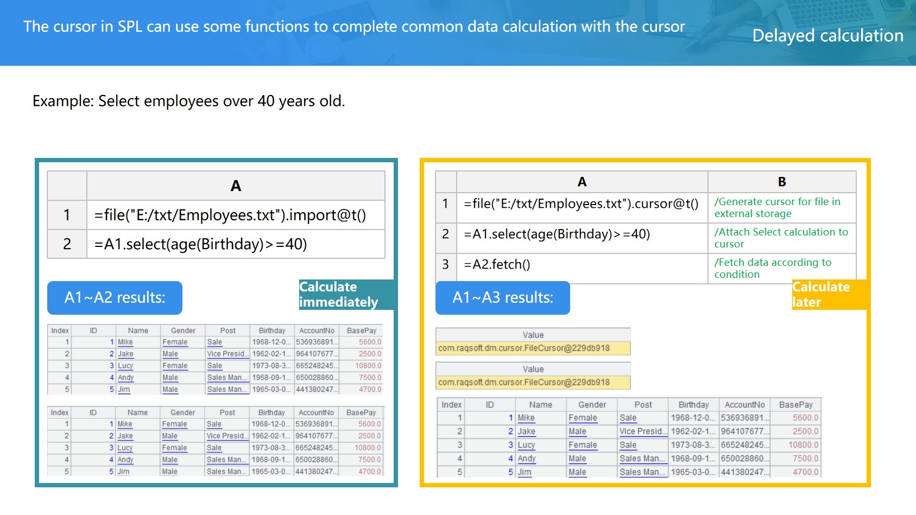Image resolution: width=916 pixels, height=515 pixels.
Task: Click the lower FileCursor@229db918 value cell
Action: [x=533, y=383]
